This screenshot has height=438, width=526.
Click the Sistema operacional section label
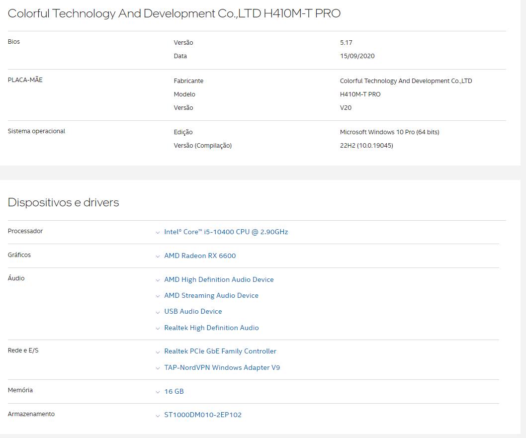tap(36, 131)
